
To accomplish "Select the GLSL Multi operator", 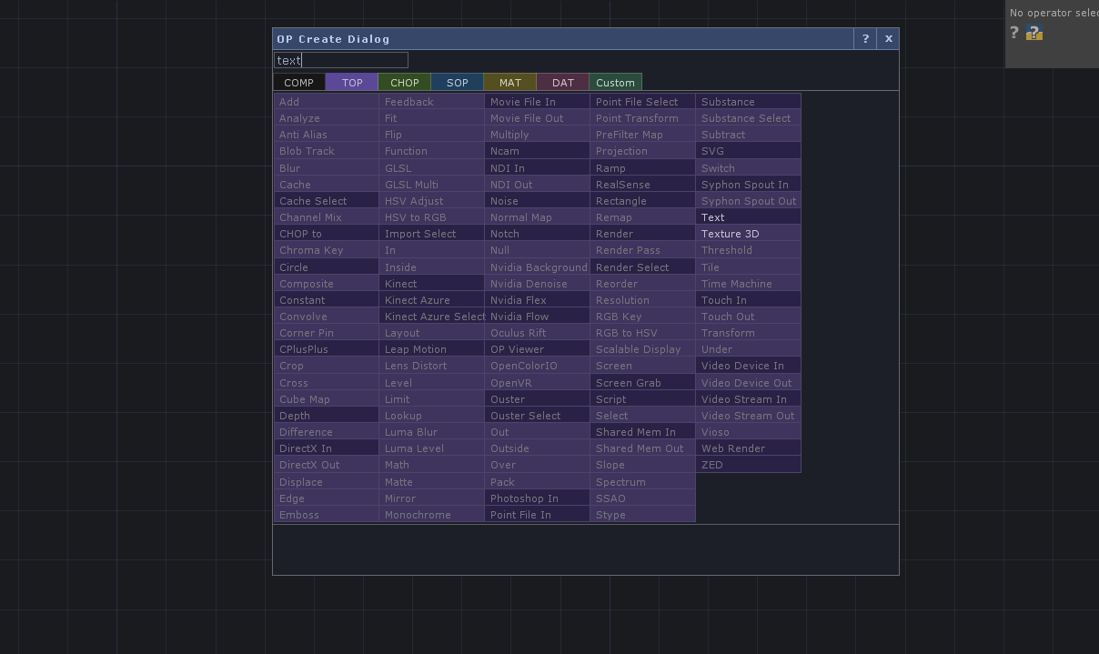I will click(432, 185).
